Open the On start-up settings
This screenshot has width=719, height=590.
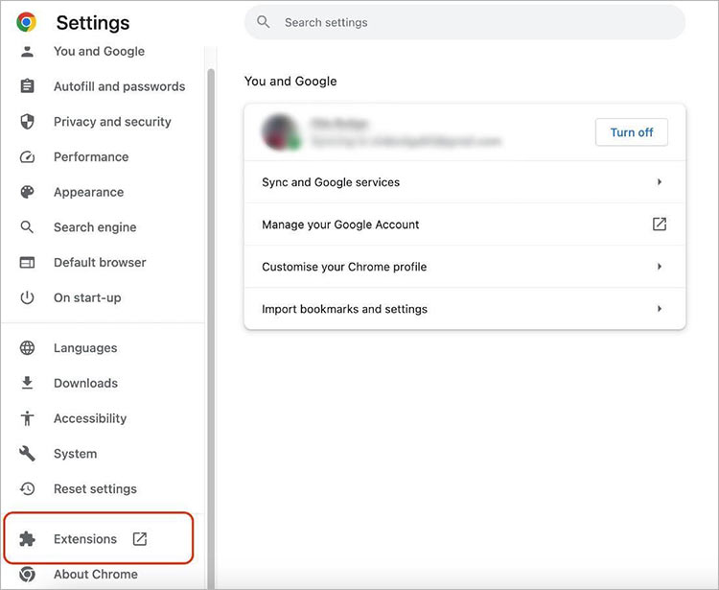pyautogui.click(x=87, y=297)
